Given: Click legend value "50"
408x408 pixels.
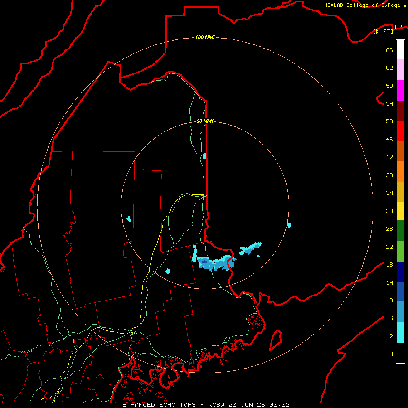Looking at the screenshot, I should (x=389, y=121).
